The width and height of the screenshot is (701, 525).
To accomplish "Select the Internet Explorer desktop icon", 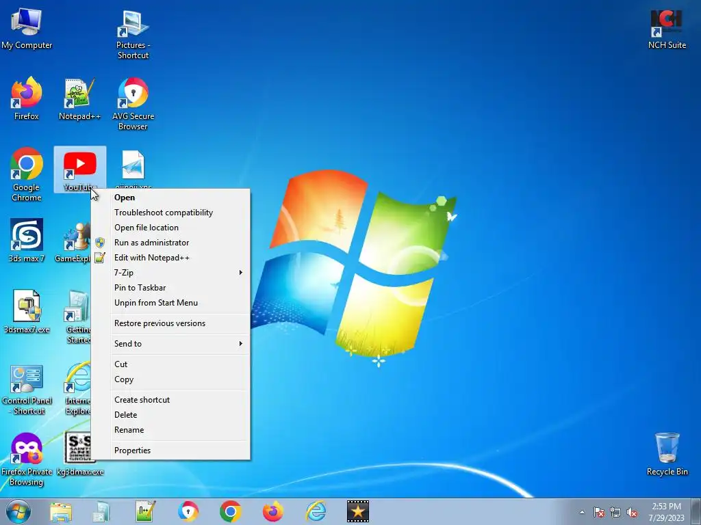I will [78, 389].
